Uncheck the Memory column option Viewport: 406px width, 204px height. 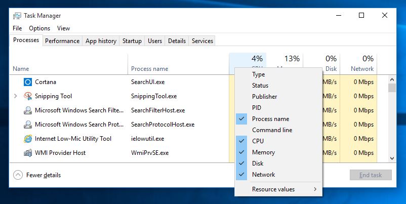coord(278,152)
